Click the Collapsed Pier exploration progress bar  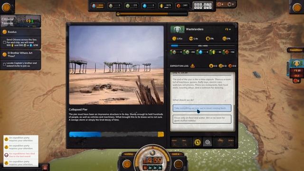click(116, 134)
